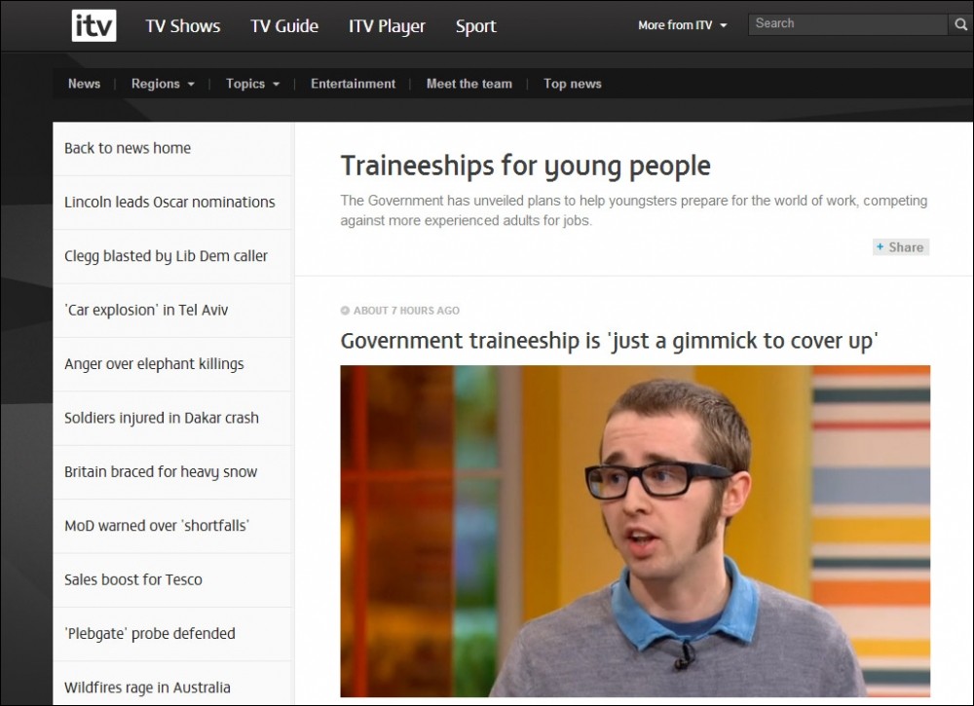The image size is (974, 706).
Task: Click the Share plus button
Action: (900, 247)
